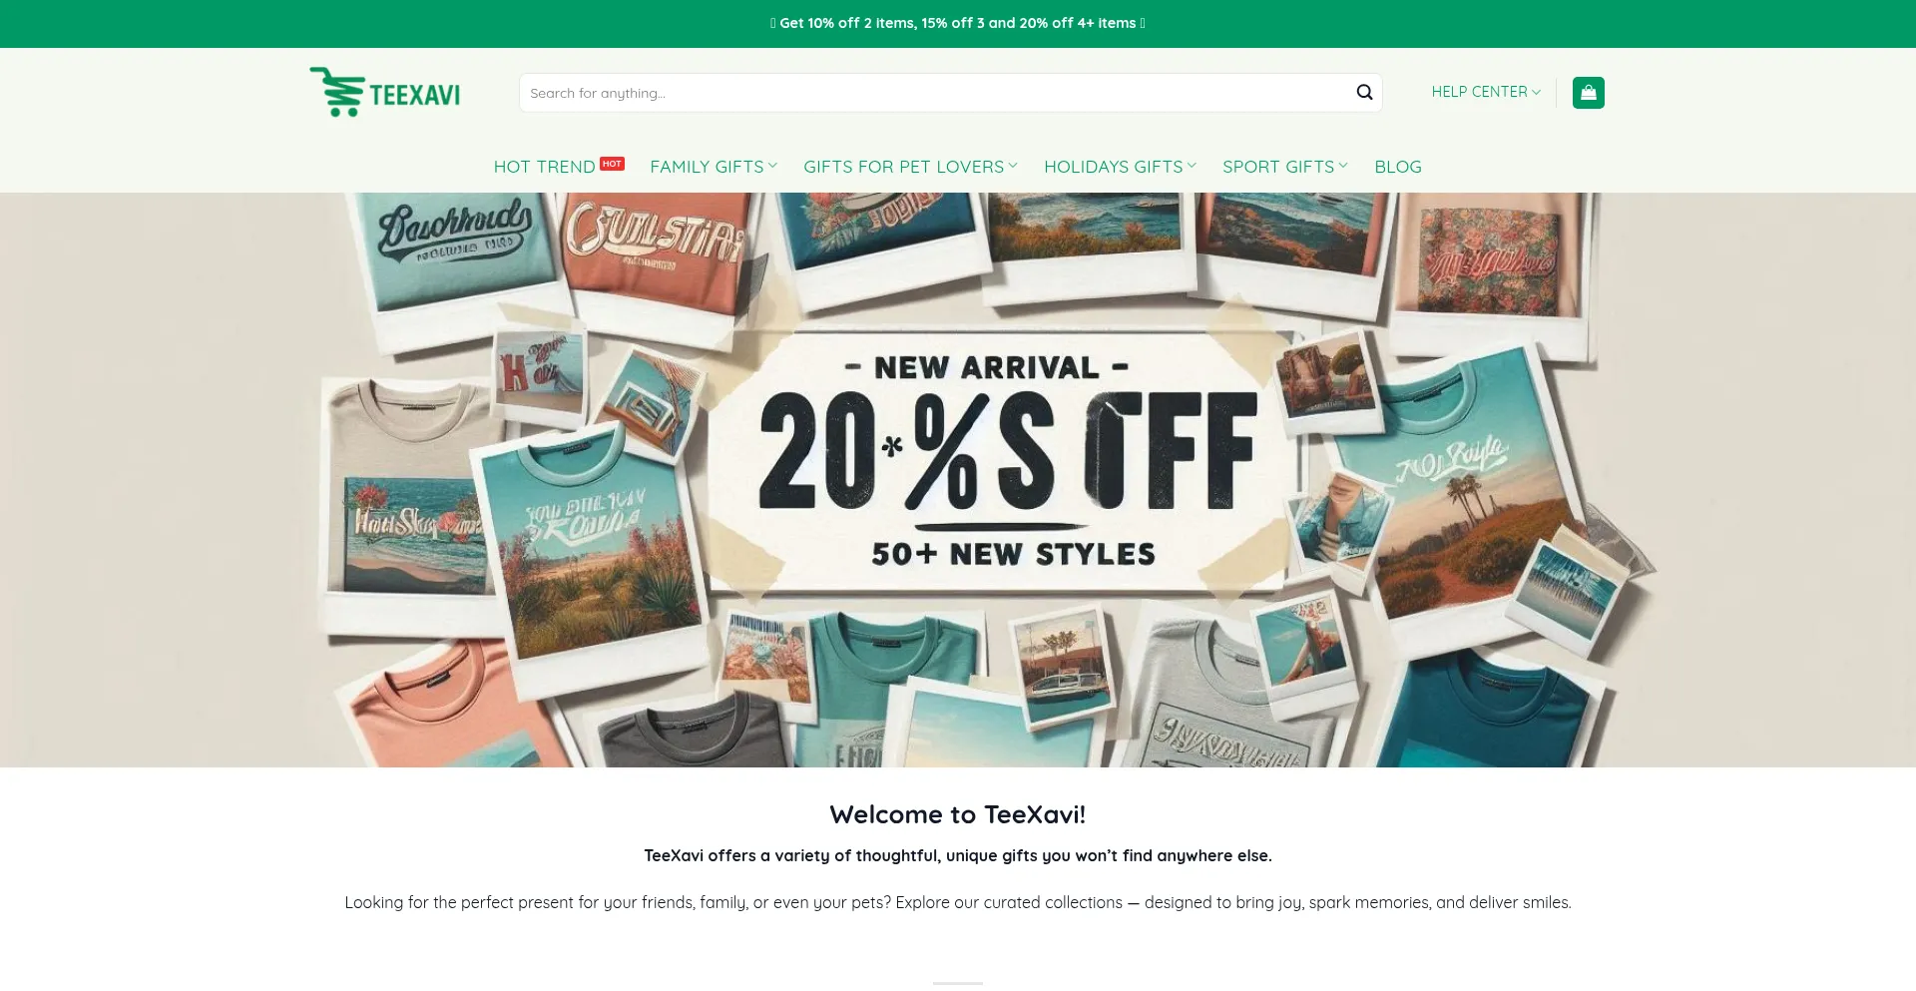Expand the Sport Gifts chevron
The height and width of the screenshot is (991, 1916).
click(x=1343, y=166)
